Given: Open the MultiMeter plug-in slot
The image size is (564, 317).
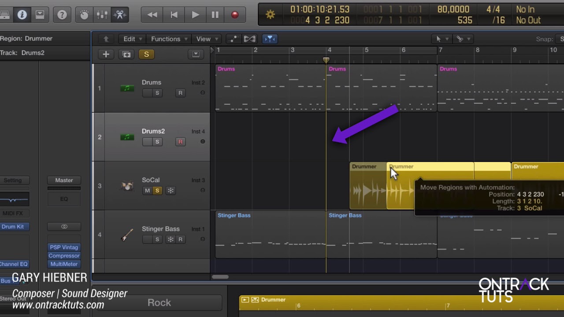Looking at the screenshot, I should coord(64,264).
